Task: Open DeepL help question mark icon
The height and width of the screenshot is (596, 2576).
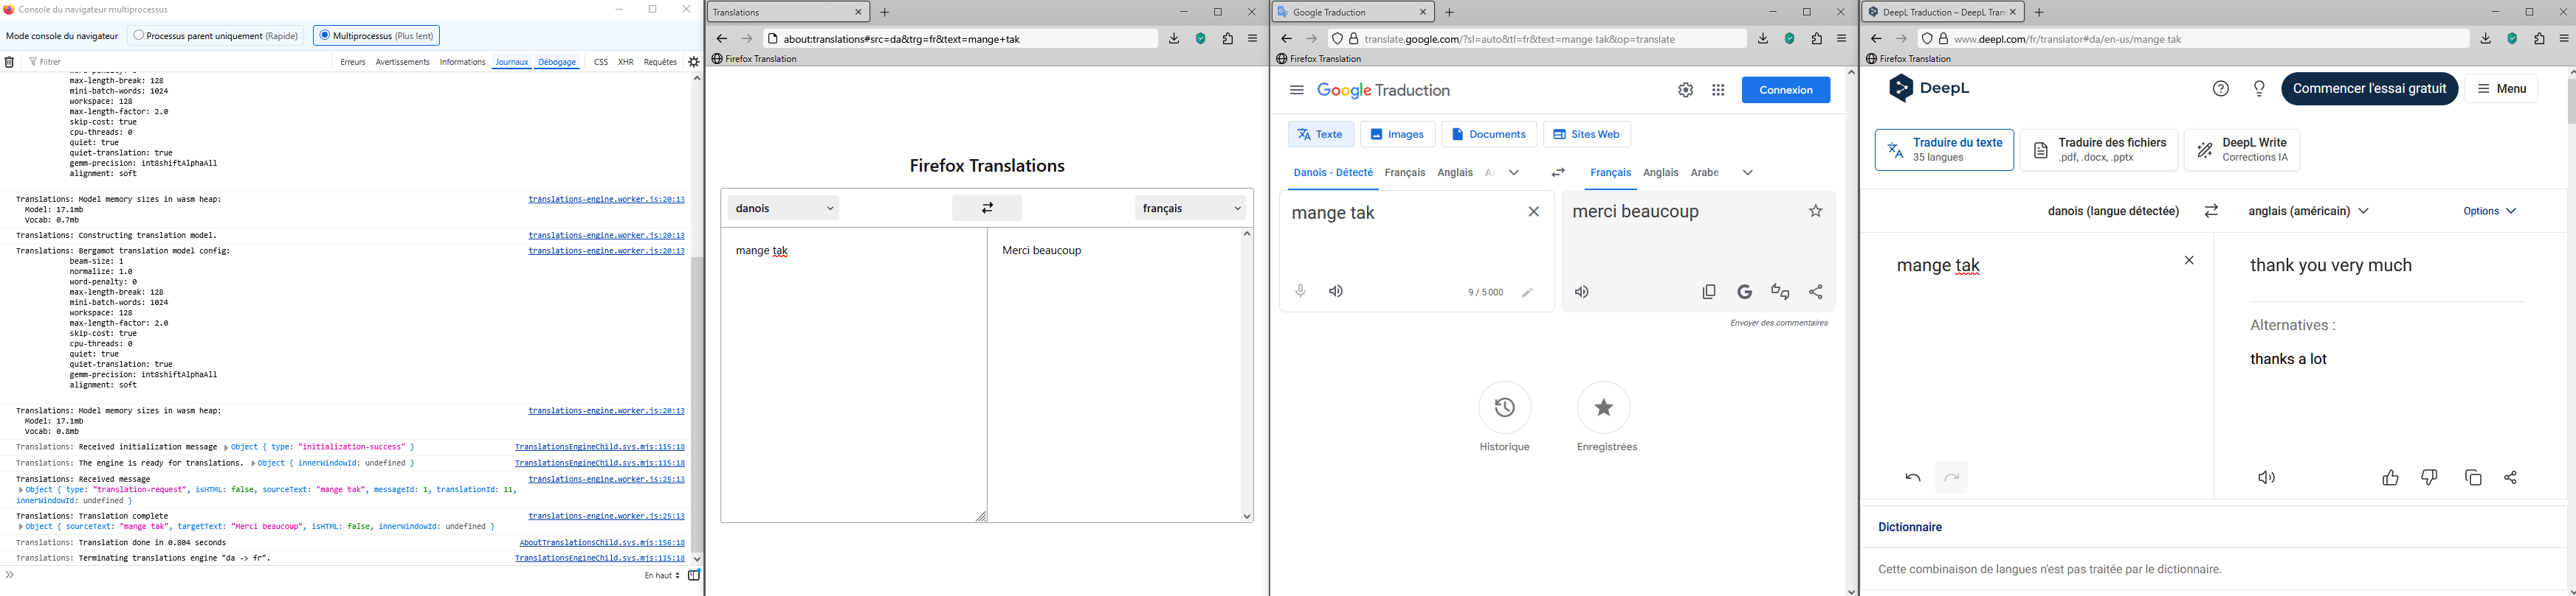Action: tap(2221, 89)
